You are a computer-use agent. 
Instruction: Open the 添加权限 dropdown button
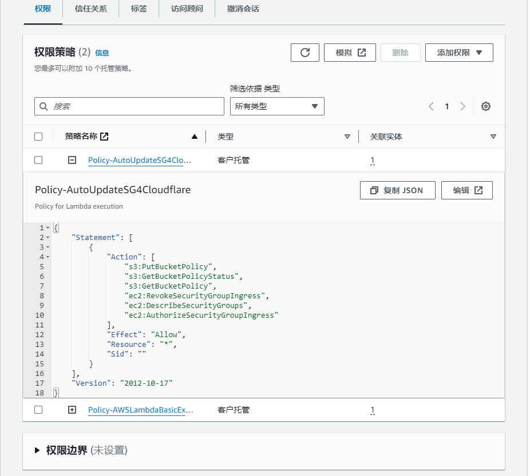[459, 53]
